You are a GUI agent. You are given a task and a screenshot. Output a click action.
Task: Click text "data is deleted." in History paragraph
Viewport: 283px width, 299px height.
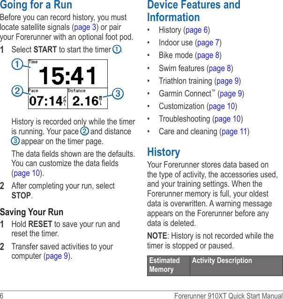(171, 223)
